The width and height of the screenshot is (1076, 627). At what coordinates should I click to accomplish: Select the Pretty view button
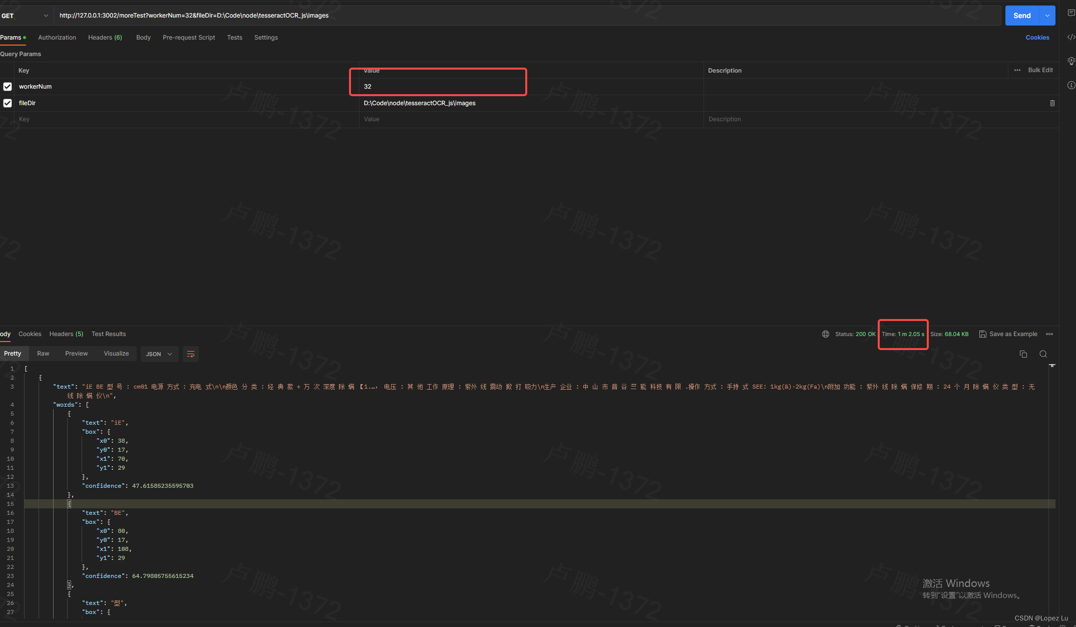[13, 354]
